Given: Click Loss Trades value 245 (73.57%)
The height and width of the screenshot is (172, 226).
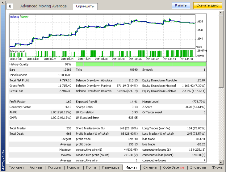Looking at the screenshot, I should [196, 134].
